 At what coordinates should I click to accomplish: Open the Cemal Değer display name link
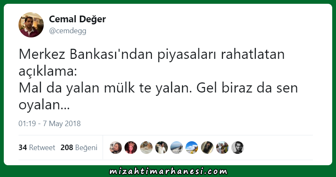(77, 19)
